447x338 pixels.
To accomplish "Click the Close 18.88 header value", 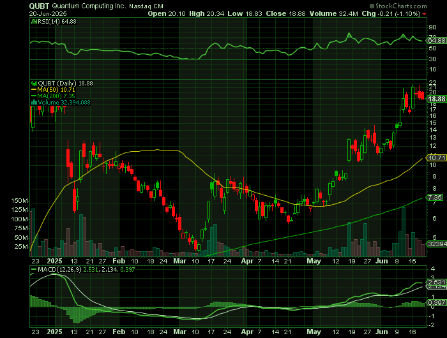I will [286, 13].
